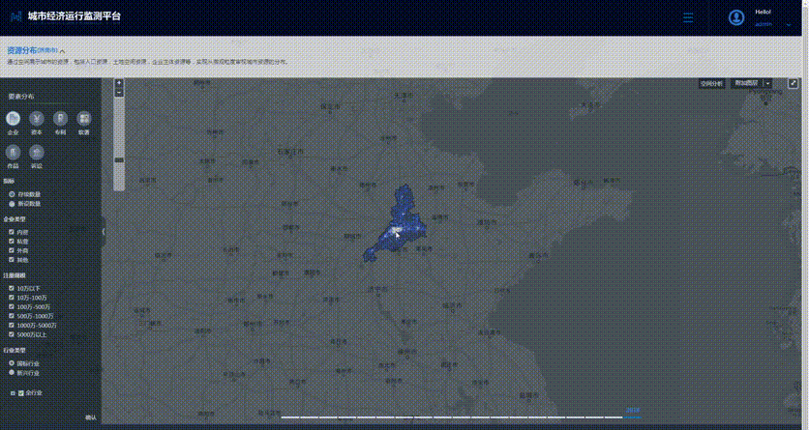
Task: Click the 城市经济运行监测平台 title
Action: tap(75, 16)
